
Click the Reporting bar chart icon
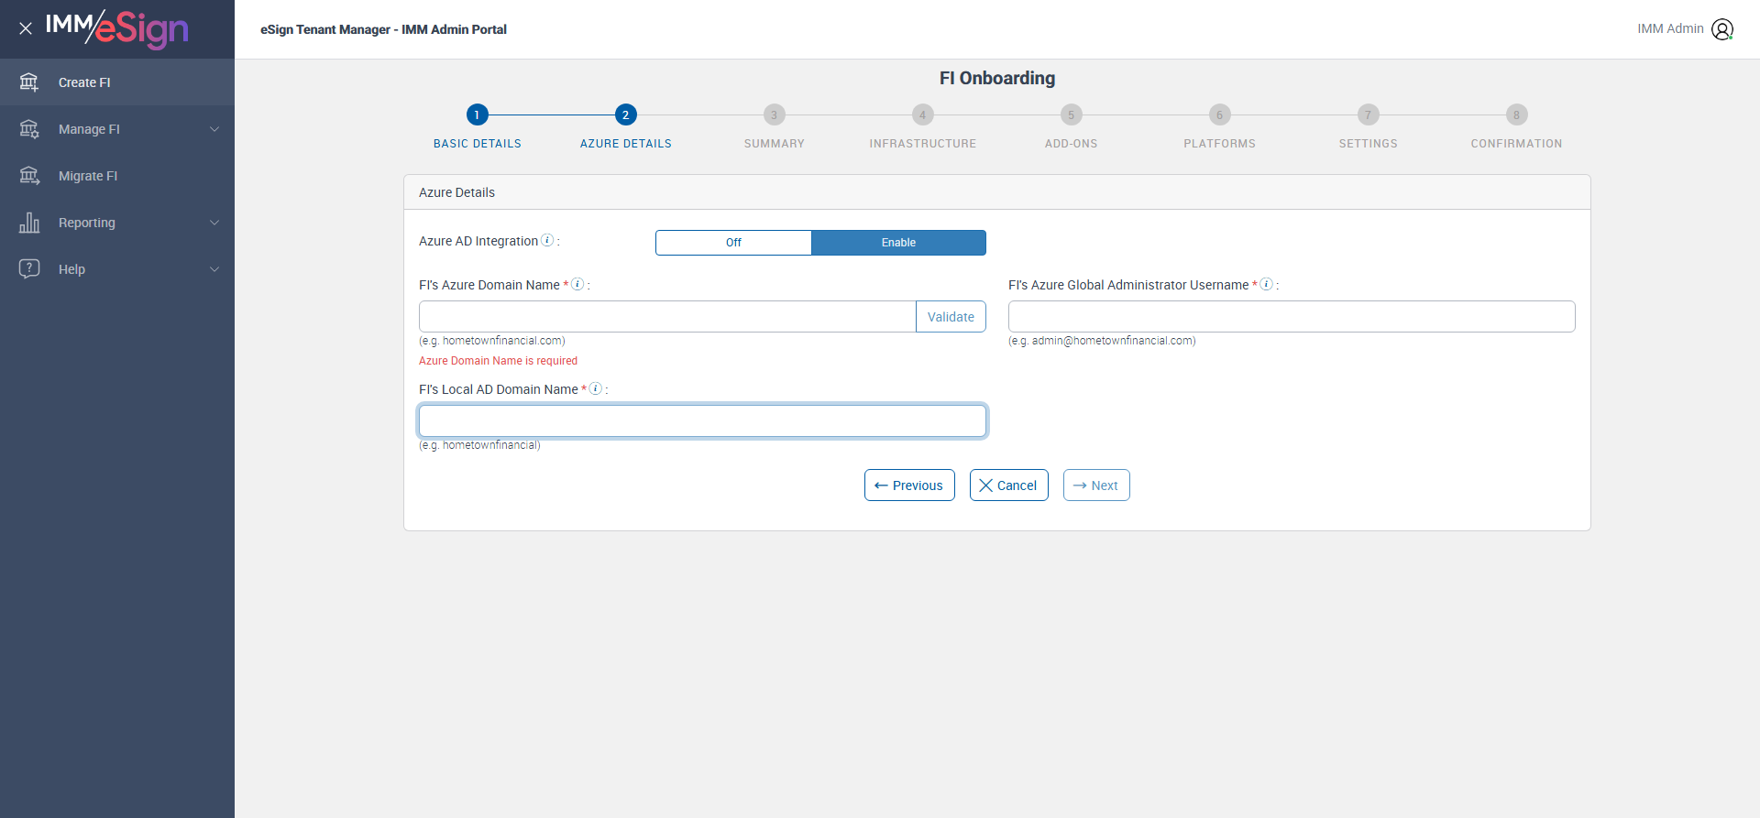(29, 223)
